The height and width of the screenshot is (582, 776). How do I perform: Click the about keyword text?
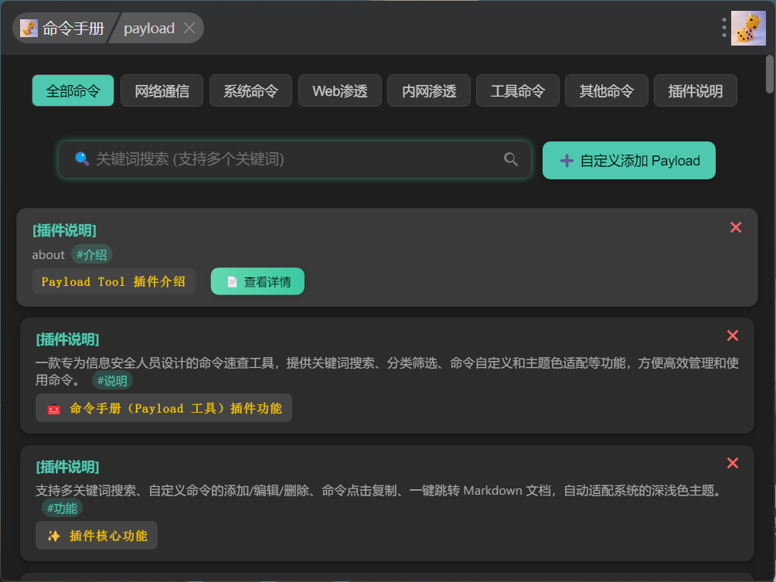click(49, 255)
